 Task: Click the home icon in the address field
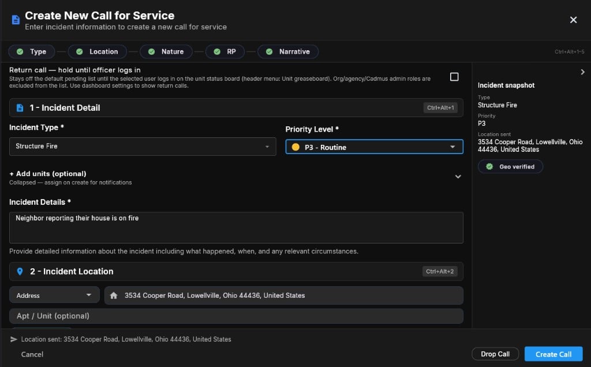tap(114, 295)
